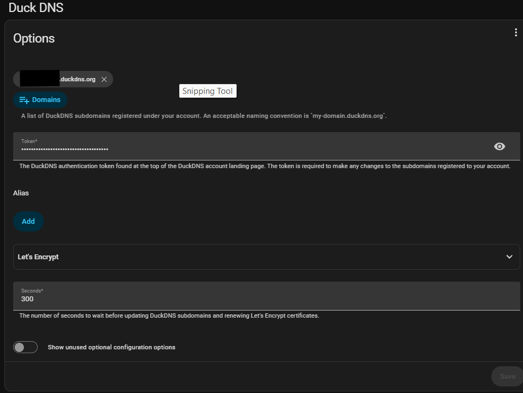This screenshot has height=393, width=523.
Task: Click the duckdns.org domain chip text
Action: (78, 79)
